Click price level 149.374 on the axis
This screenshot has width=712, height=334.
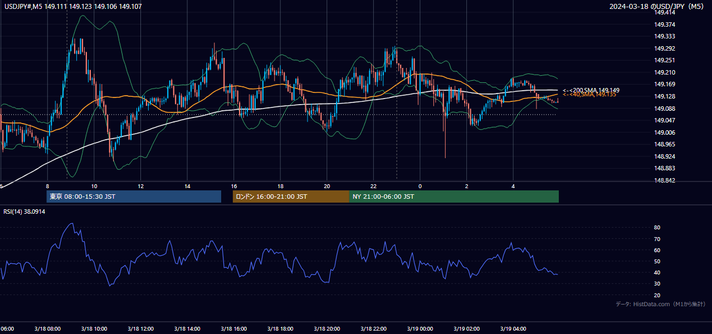(x=665, y=25)
